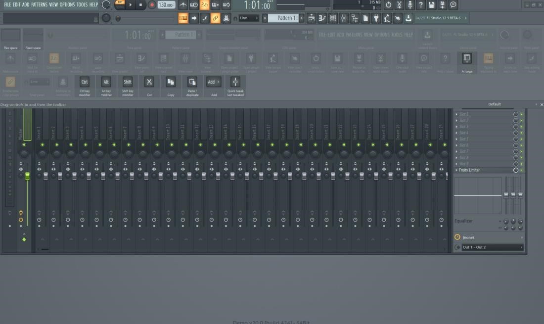544x324 pixels.
Task: Expand the Fruity Limiter effect slot
Action: tap(457, 170)
